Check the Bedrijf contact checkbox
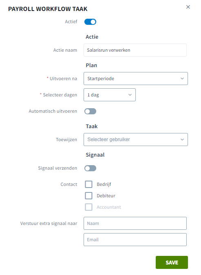This screenshot has width=201, height=275. pyautogui.click(x=88, y=184)
